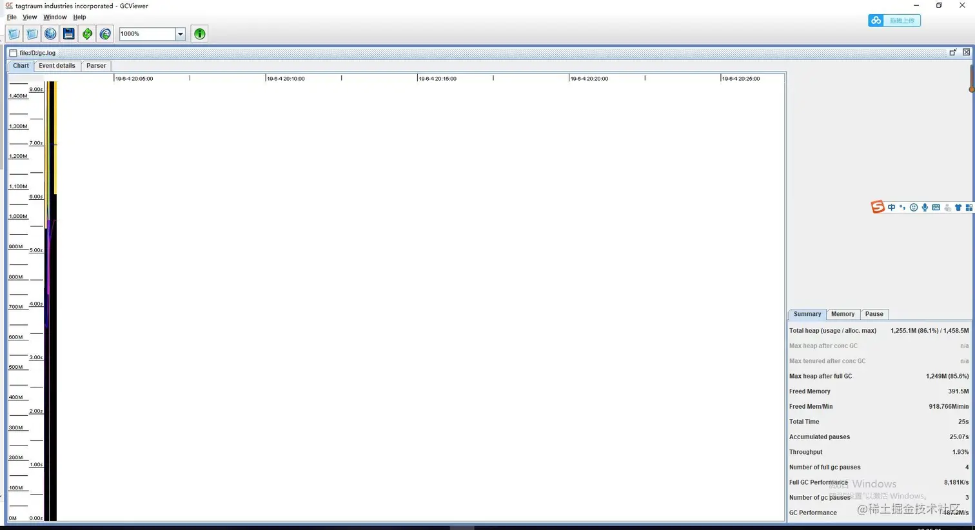Click the Sogou skin shirt icon
Image resolution: width=975 pixels, height=530 pixels.
(958, 208)
